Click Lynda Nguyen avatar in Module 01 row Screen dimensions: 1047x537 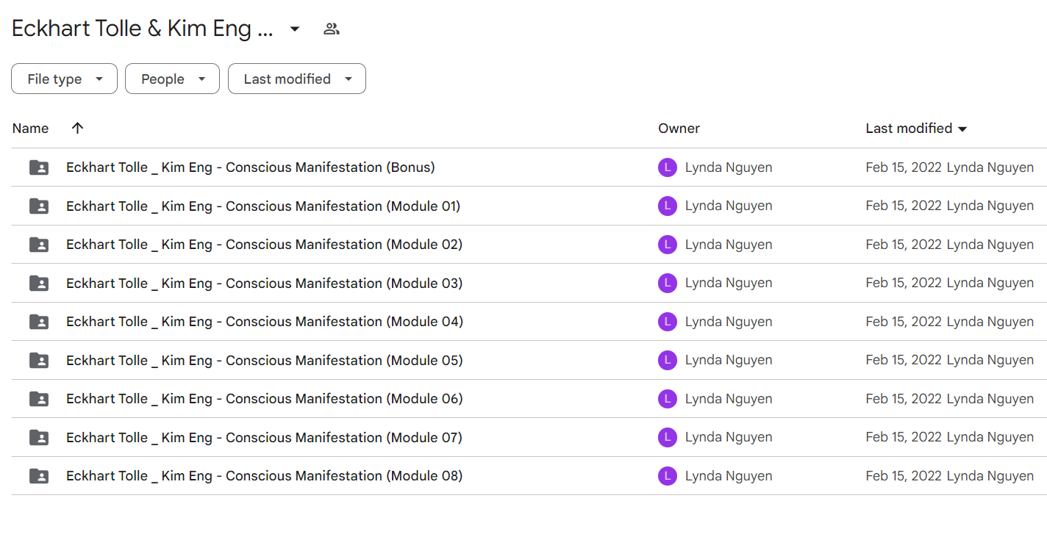coord(668,206)
